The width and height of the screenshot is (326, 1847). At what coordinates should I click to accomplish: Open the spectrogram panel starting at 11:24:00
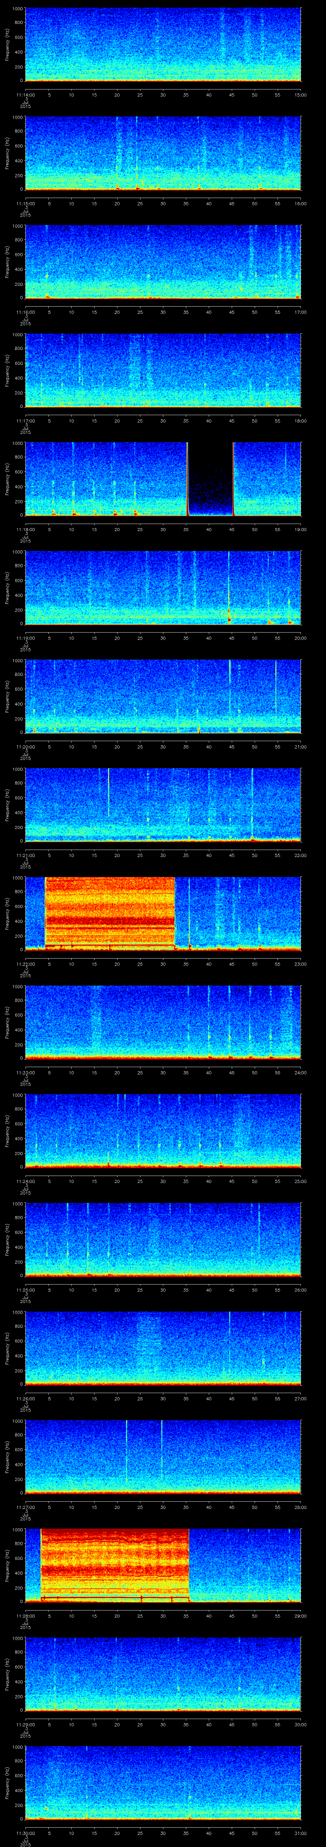click(x=163, y=1131)
